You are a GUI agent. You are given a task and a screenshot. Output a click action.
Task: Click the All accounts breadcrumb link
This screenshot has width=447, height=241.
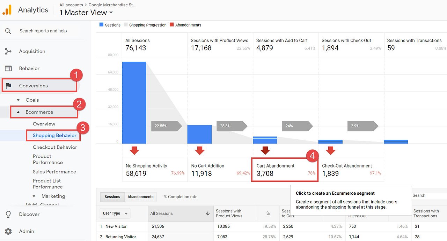coord(71,5)
